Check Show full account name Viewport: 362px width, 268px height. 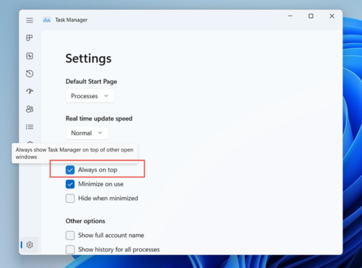point(70,235)
